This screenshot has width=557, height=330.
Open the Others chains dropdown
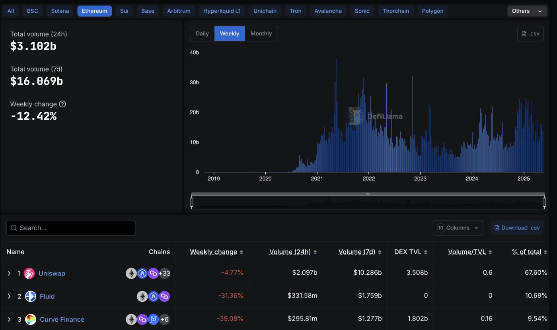[527, 11]
